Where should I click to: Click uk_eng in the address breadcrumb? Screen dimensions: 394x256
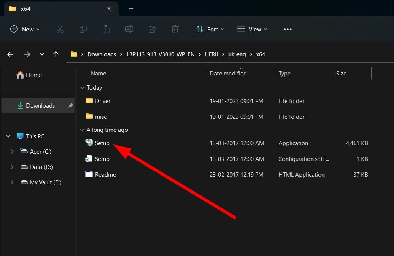pyautogui.click(x=237, y=54)
